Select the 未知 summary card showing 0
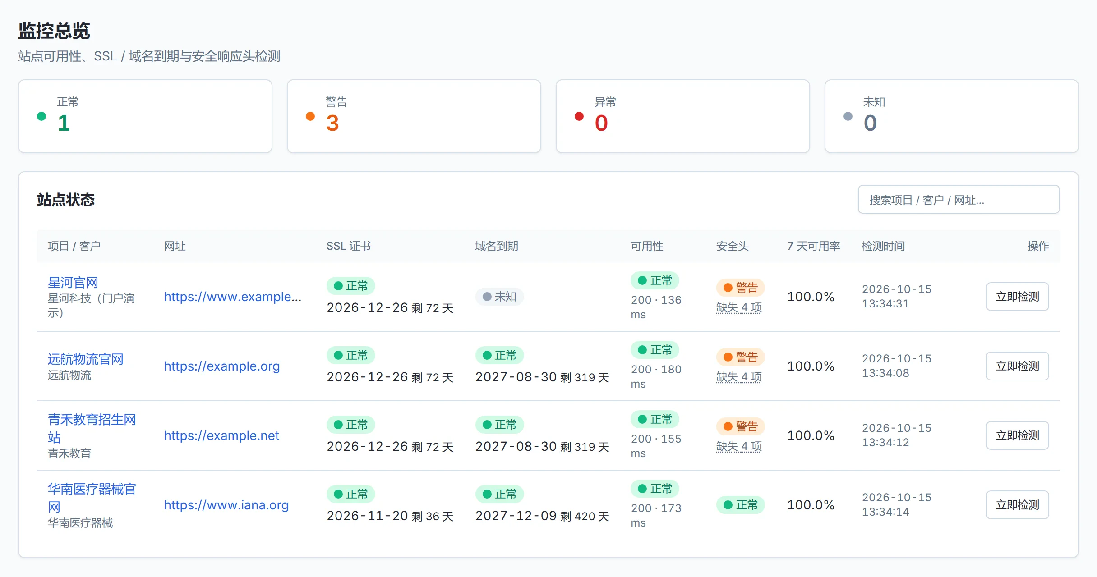The width and height of the screenshot is (1097, 577). pos(952,116)
